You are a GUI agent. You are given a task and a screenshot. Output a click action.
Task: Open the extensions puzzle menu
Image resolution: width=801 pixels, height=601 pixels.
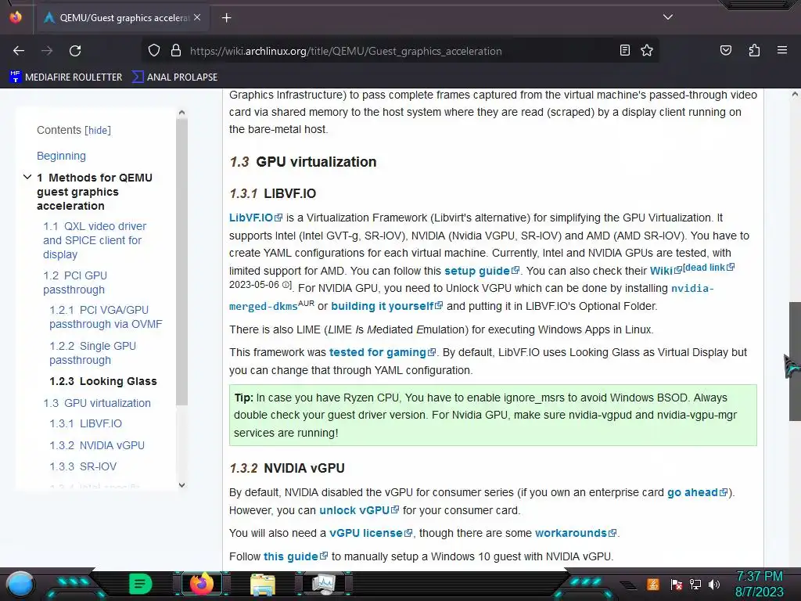click(x=754, y=50)
